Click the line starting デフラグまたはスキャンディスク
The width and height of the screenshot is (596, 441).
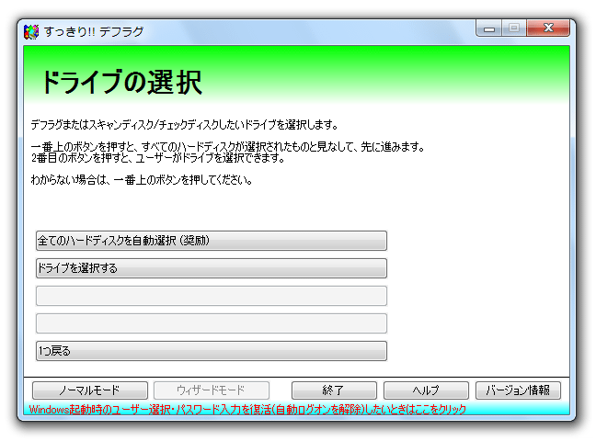[x=184, y=125]
